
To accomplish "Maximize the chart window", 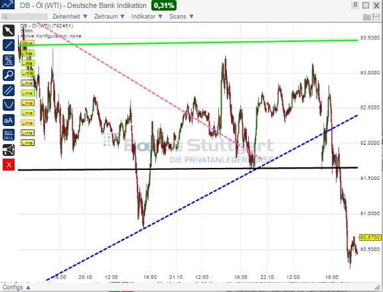I will tap(366, 5).
